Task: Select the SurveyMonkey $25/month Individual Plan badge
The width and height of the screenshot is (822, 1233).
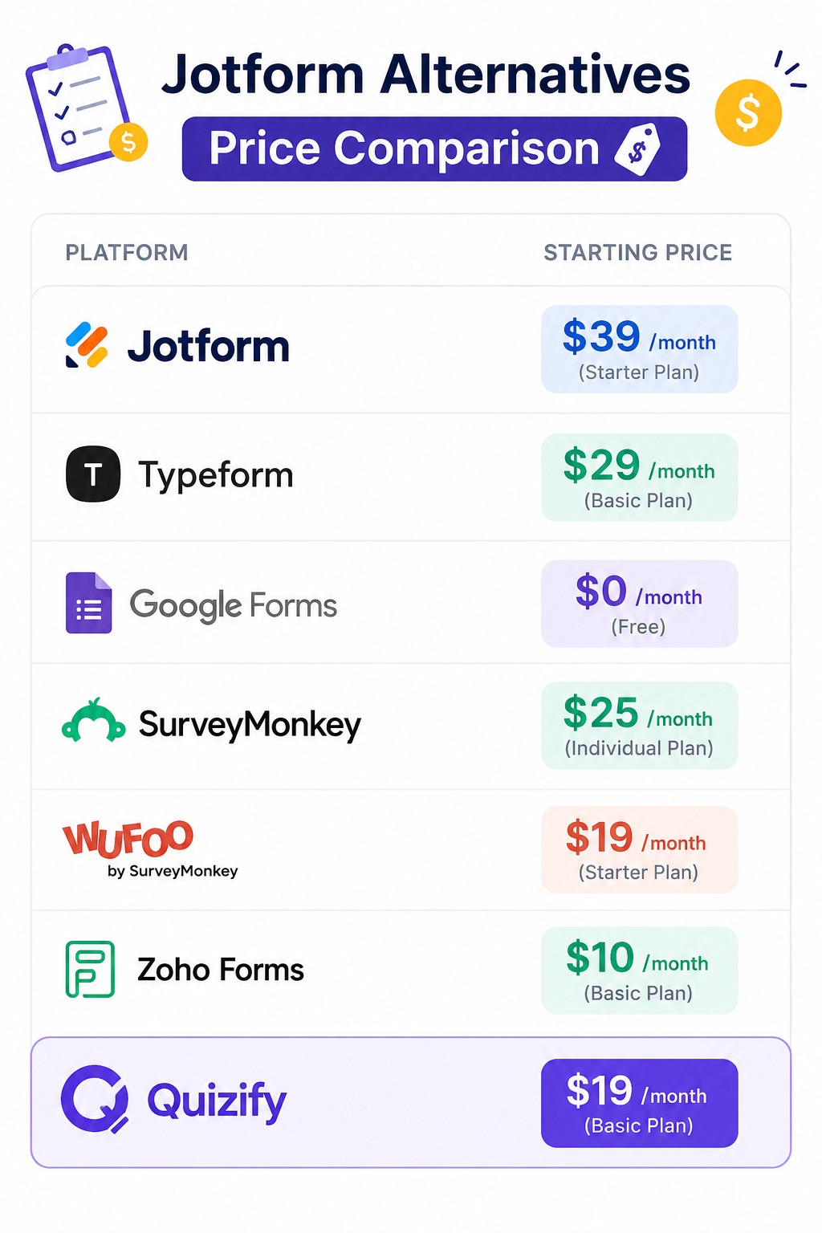Action: 639,726
